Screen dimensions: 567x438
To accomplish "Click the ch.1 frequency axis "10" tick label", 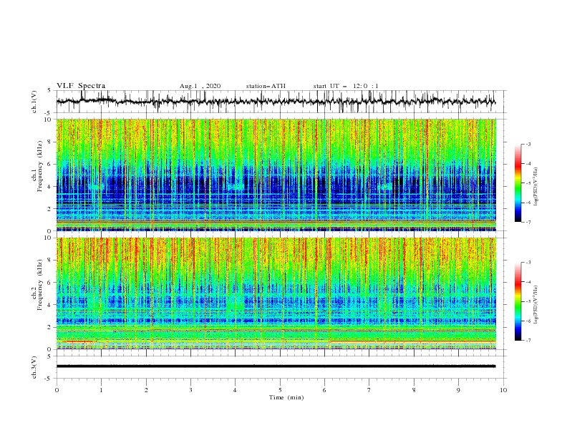I will click(49, 120).
